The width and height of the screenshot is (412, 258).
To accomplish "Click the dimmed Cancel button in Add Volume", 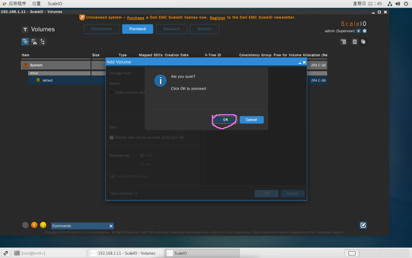I will (x=292, y=194).
